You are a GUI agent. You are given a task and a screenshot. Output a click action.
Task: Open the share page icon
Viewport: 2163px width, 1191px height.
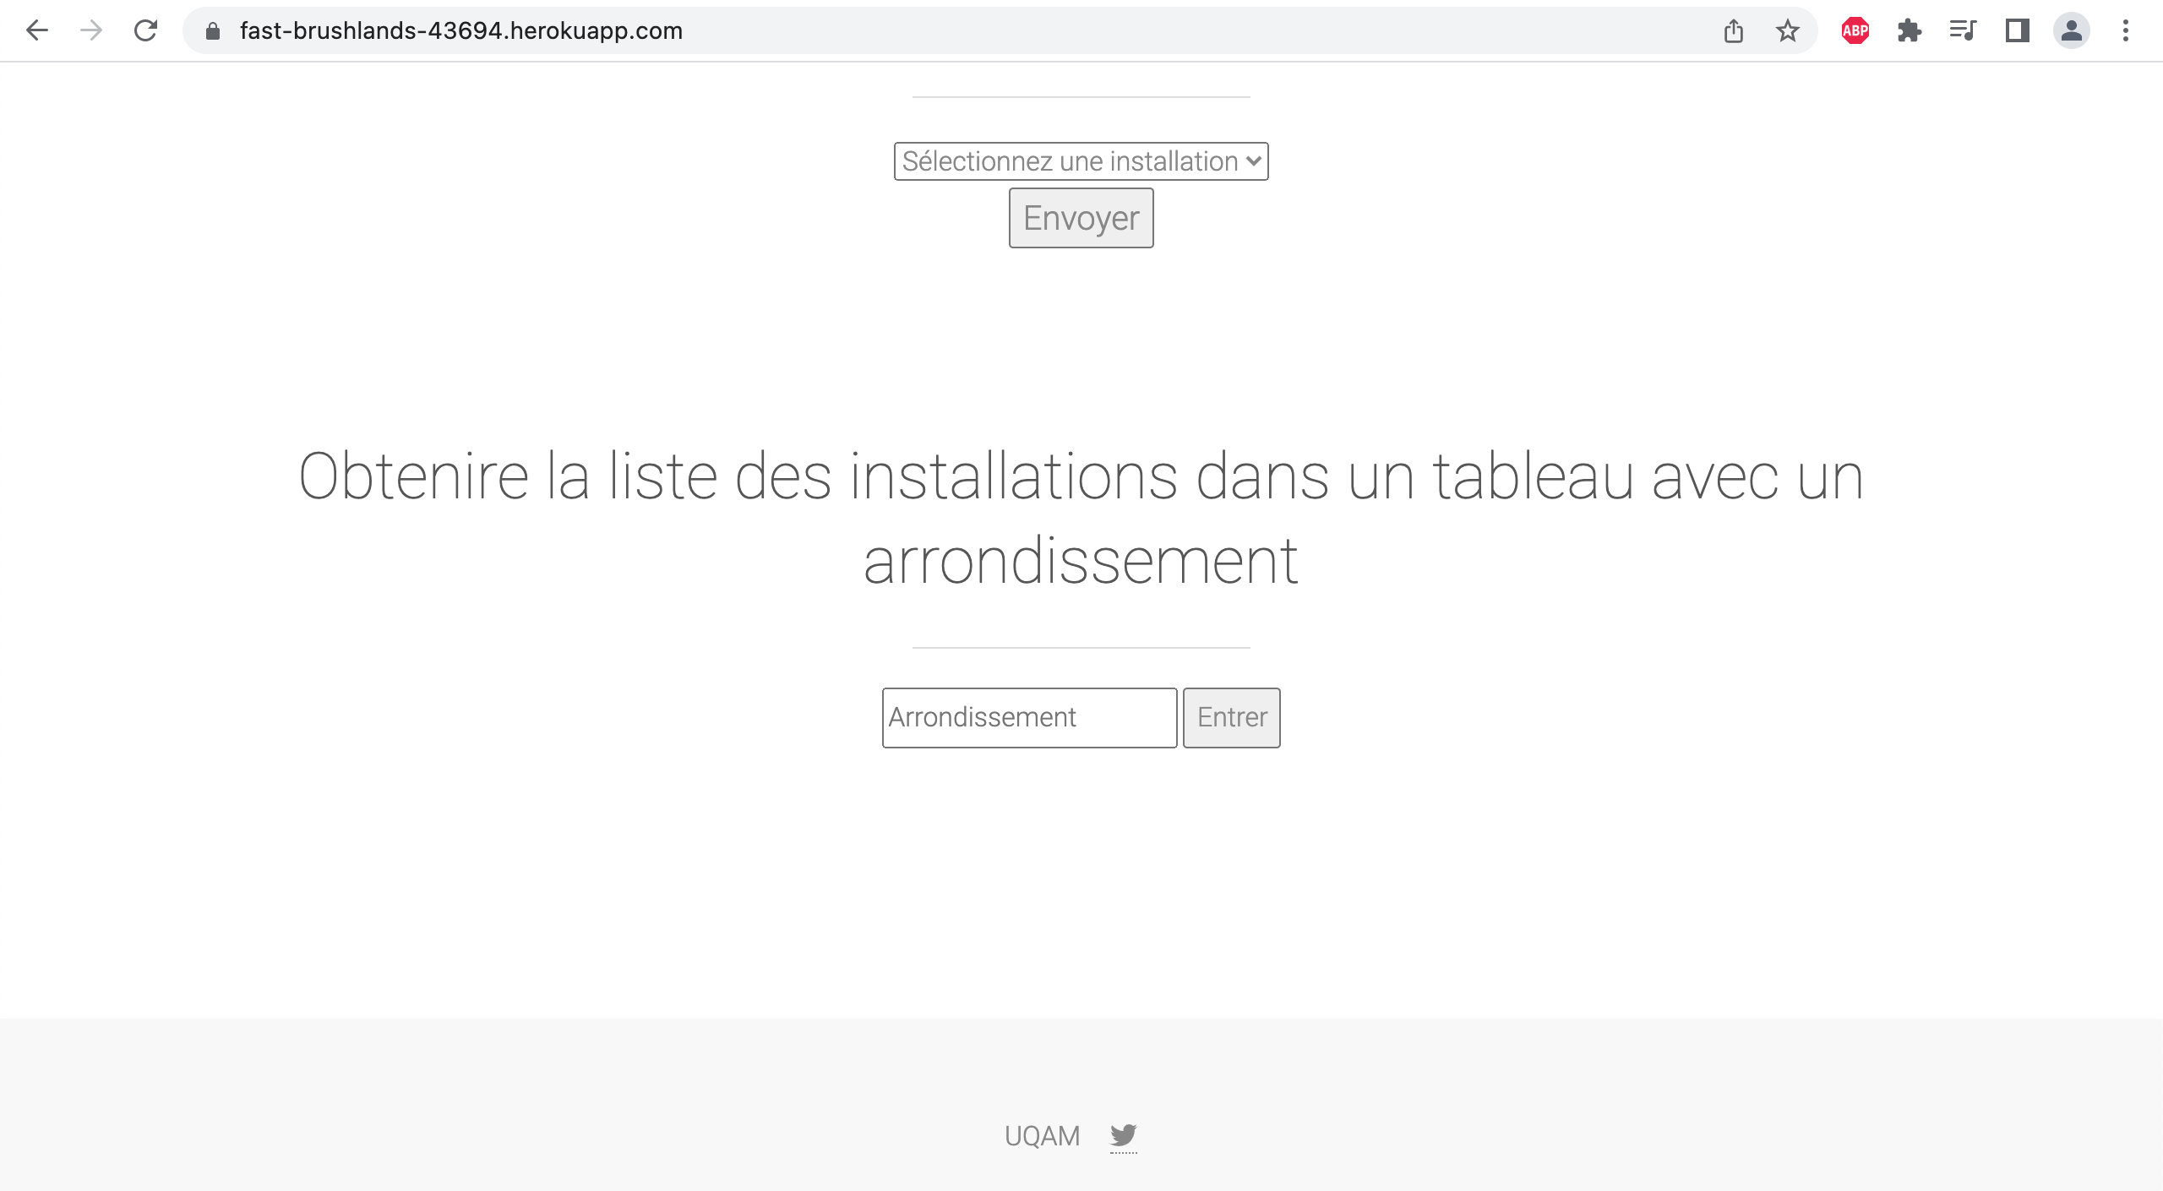pyautogui.click(x=1733, y=31)
